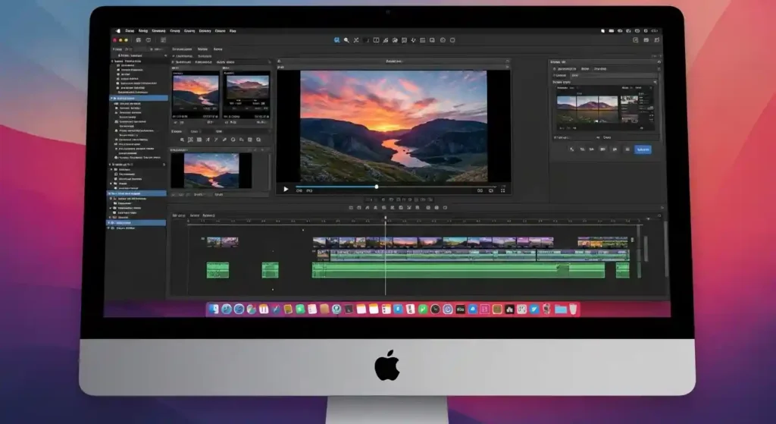Select the long green audio clip in the timeline
This screenshot has height=424, width=776.
pyautogui.click(x=458, y=270)
